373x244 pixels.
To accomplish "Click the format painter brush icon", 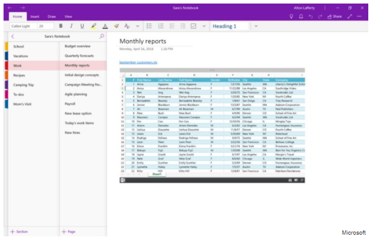I will point(116,26).
